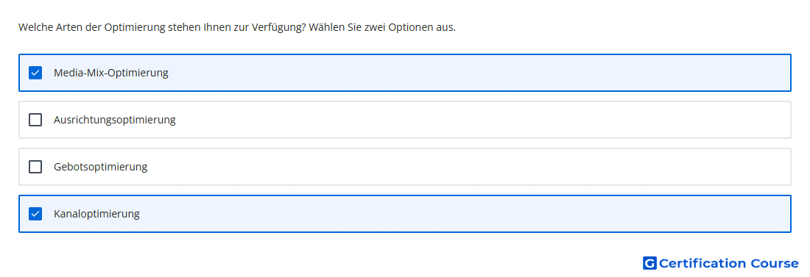The height and width of the screenshot is (277, 810).
Task: Uncheck the Media-Mix-Optimierung checkbox
Action: [35, 73]
